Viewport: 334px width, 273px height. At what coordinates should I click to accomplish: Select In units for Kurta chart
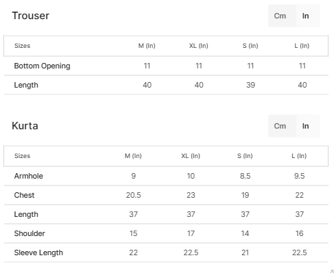click(x=305, y=126)
